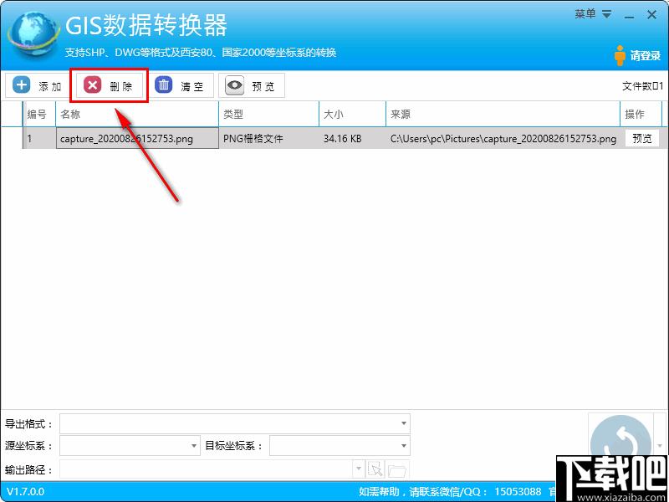Viewport: 669px width, 502px height.
Task: Click the 编号 column header
Action: click(39, 114)
